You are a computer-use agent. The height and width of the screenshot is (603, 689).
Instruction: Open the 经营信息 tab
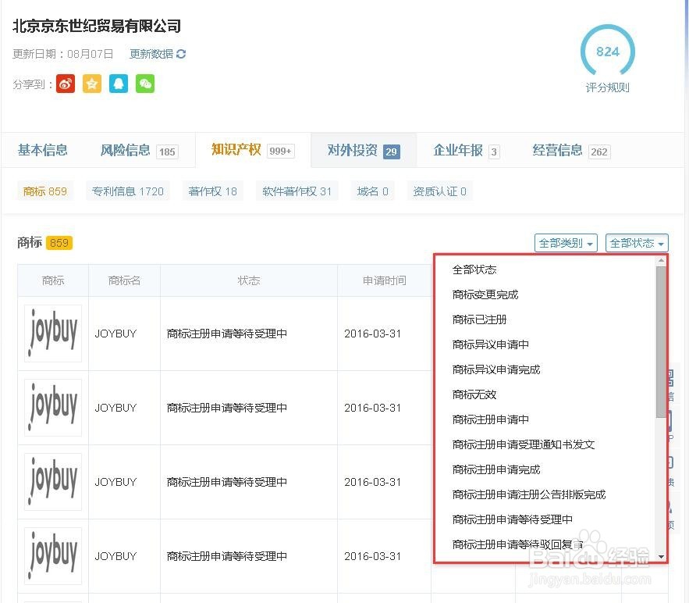(x=571, y=151)
